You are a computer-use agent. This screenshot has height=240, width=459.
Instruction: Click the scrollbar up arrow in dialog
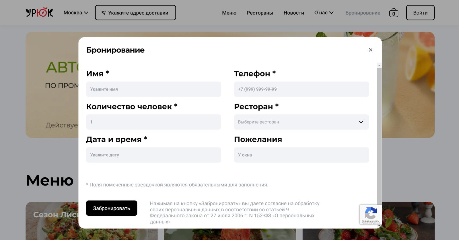pos(379,66)
